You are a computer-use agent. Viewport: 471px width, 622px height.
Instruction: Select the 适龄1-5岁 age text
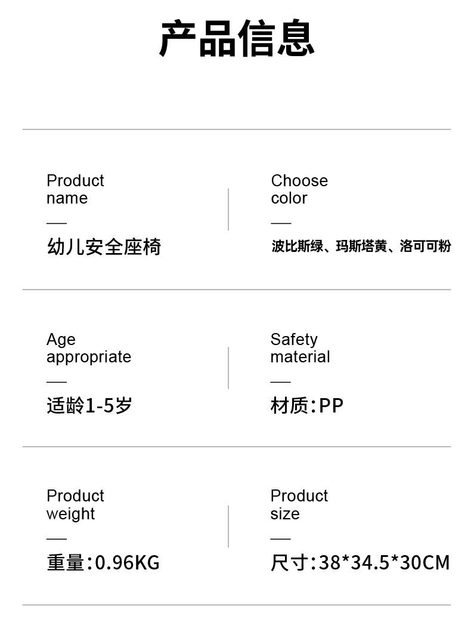[x=89, y=406]
